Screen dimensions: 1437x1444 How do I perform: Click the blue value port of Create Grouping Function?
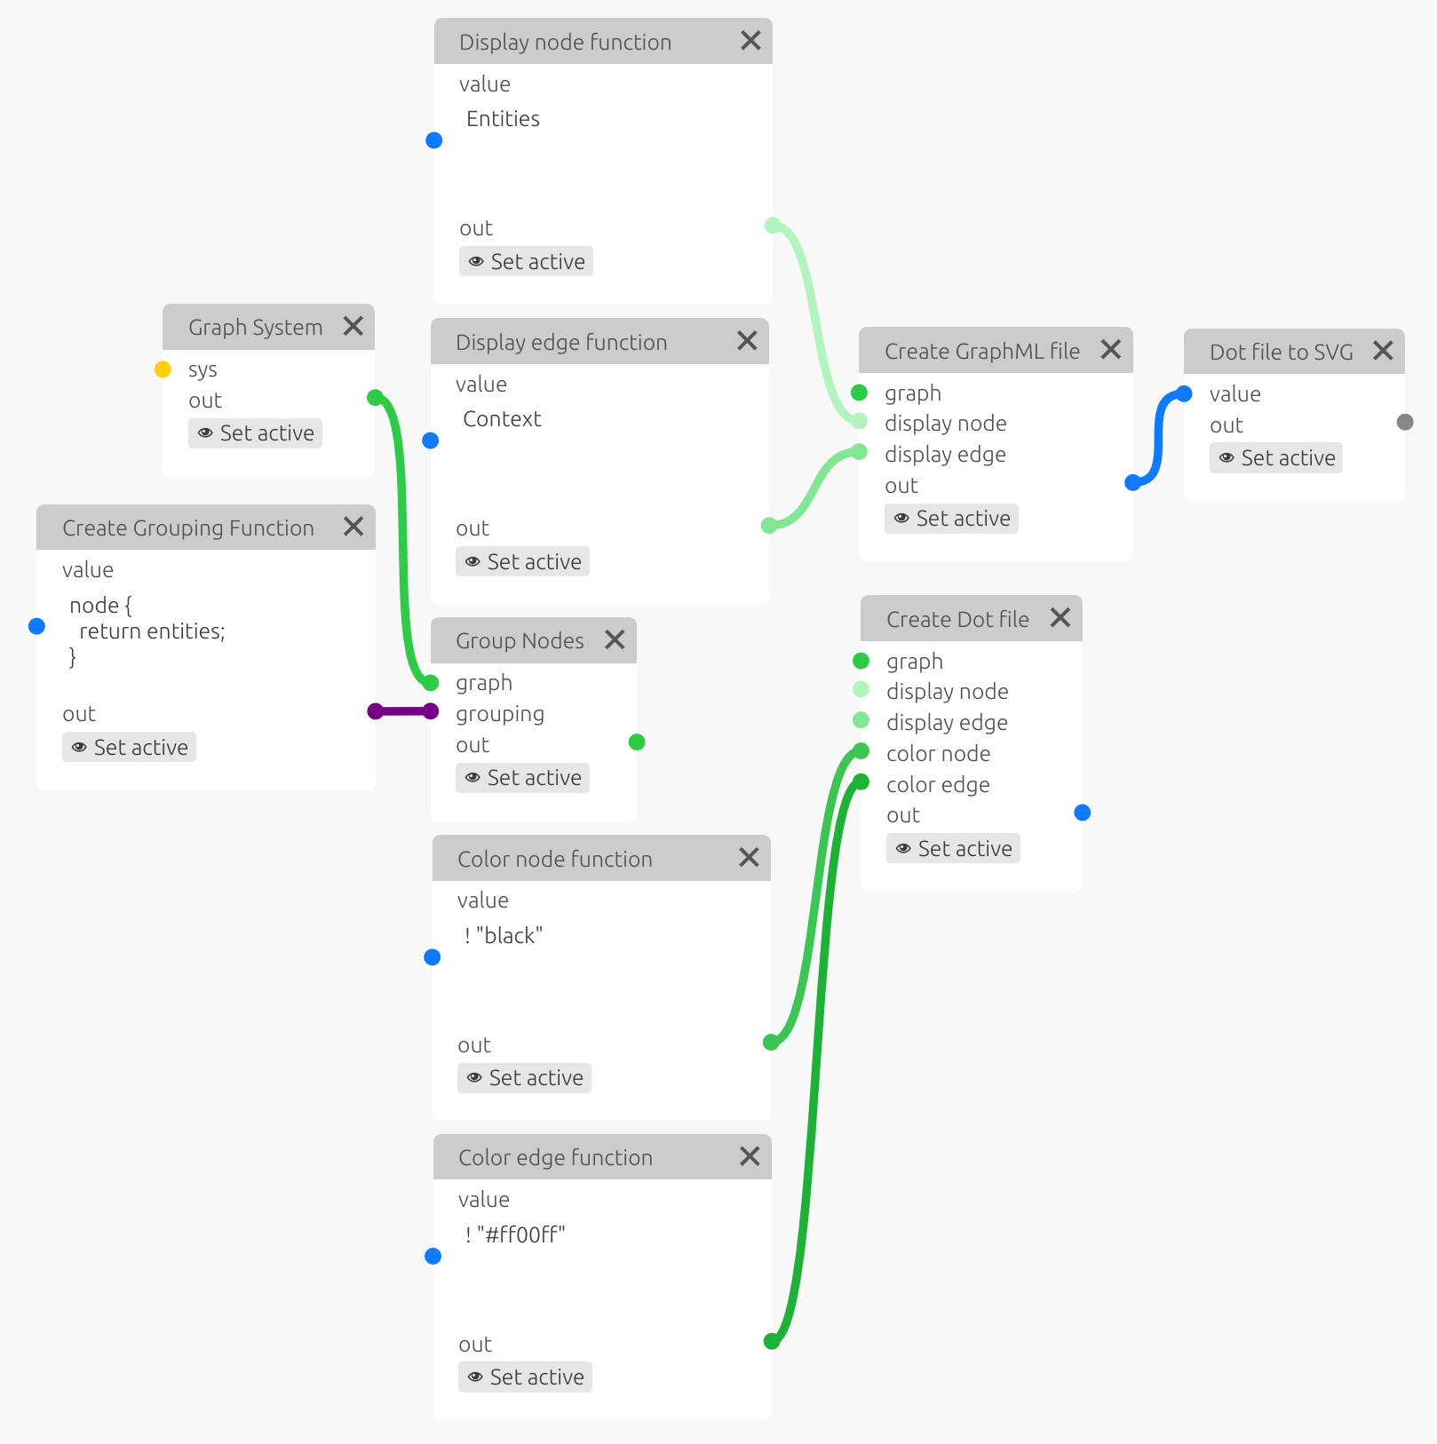36,626
